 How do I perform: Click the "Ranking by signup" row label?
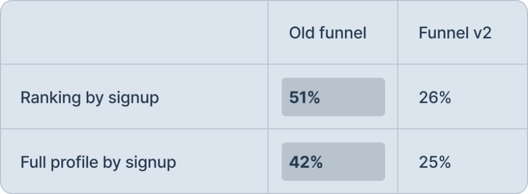90,98
